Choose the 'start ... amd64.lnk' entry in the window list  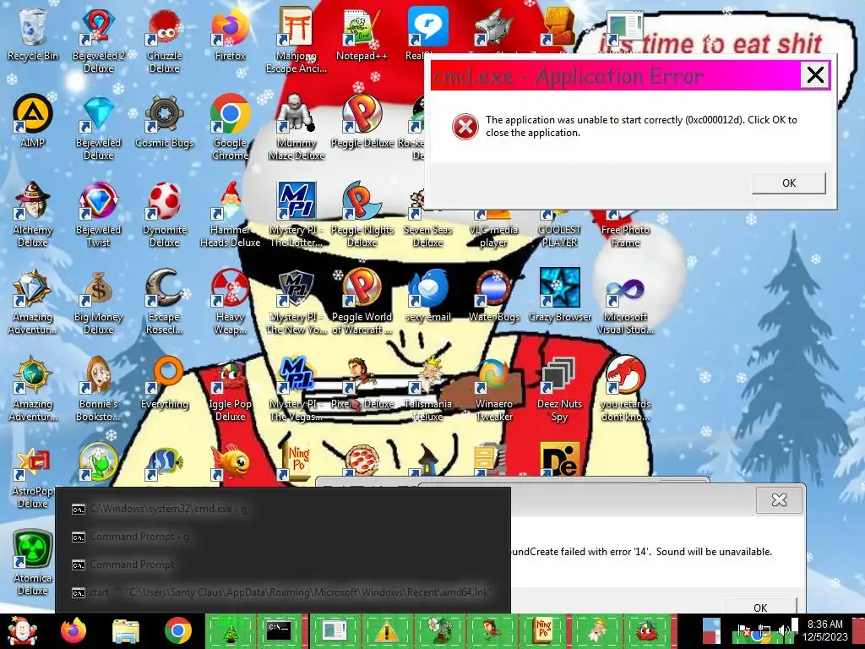283,592
